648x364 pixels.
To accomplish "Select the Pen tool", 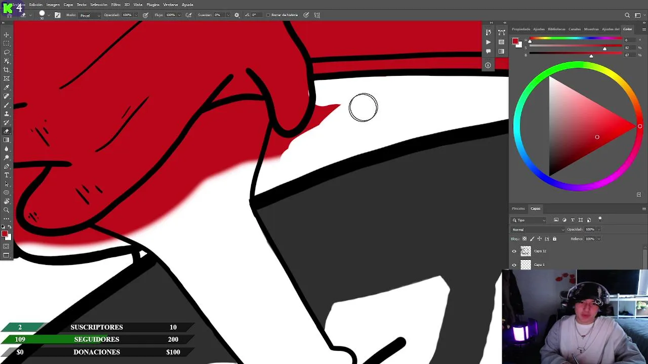I will [7, 166].
